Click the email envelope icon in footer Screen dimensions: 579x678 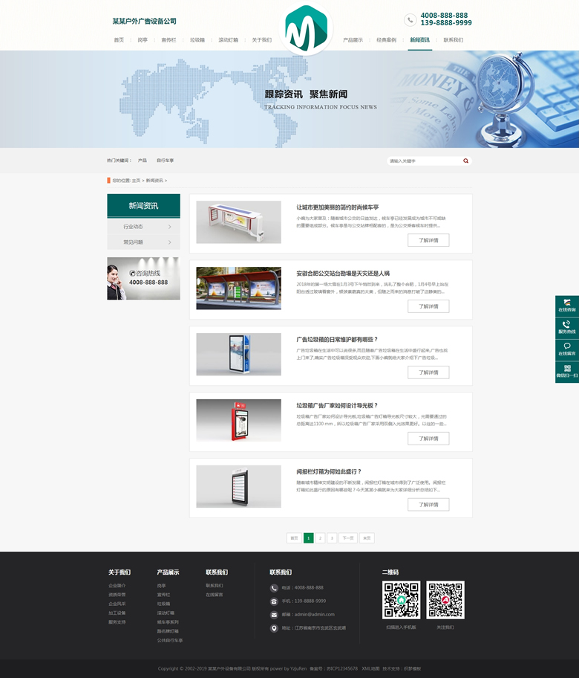click(275, 615)
